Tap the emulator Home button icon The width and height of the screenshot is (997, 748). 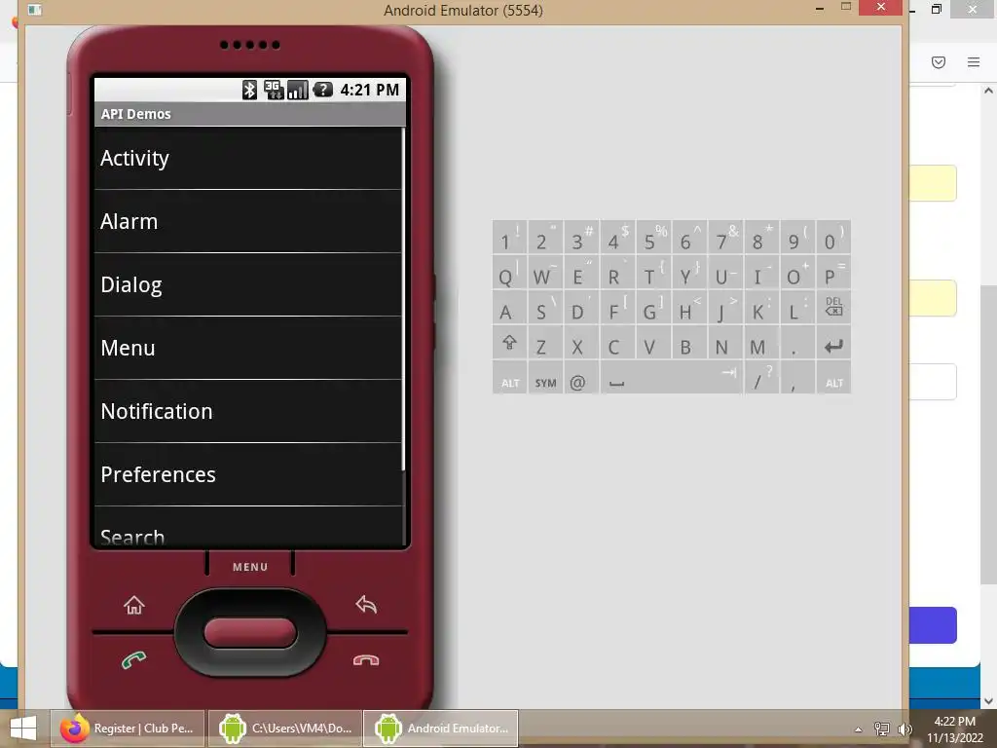coord(134,604)
